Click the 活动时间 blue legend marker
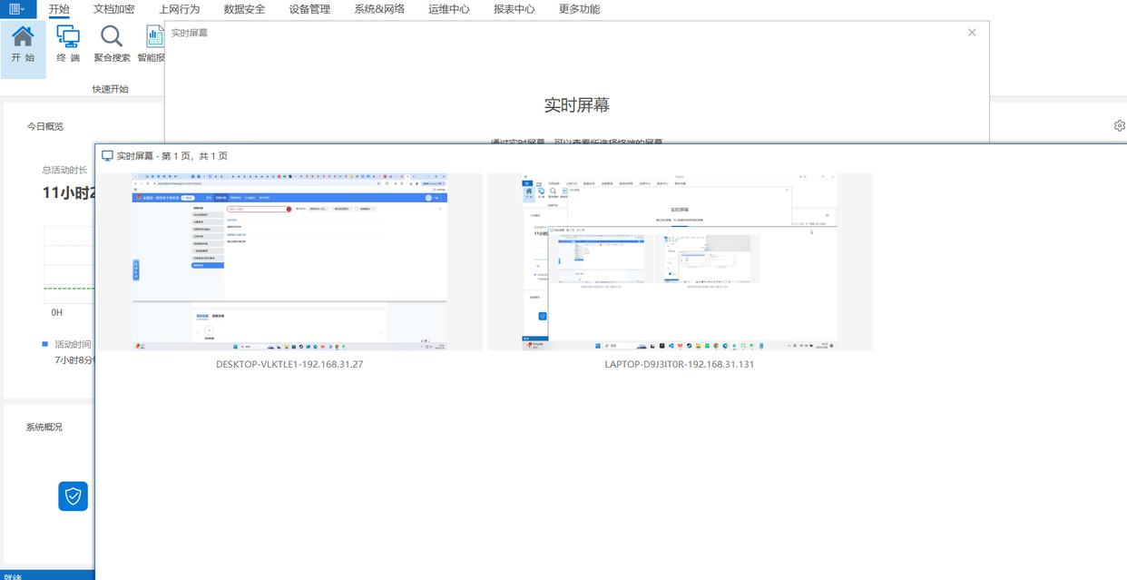The width and height of the screenshot is (1127, 580). [x=45, y=344]
